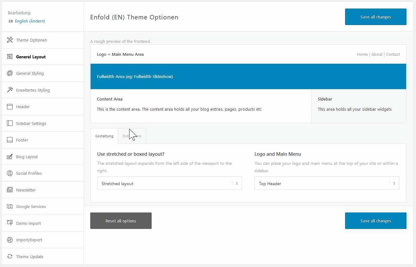Click the top Save all changes button

375,17
